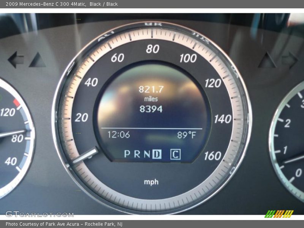Click the triangle indicator beside the left arrow
This screenshot has width=304, height=228.
click(38, 60)
